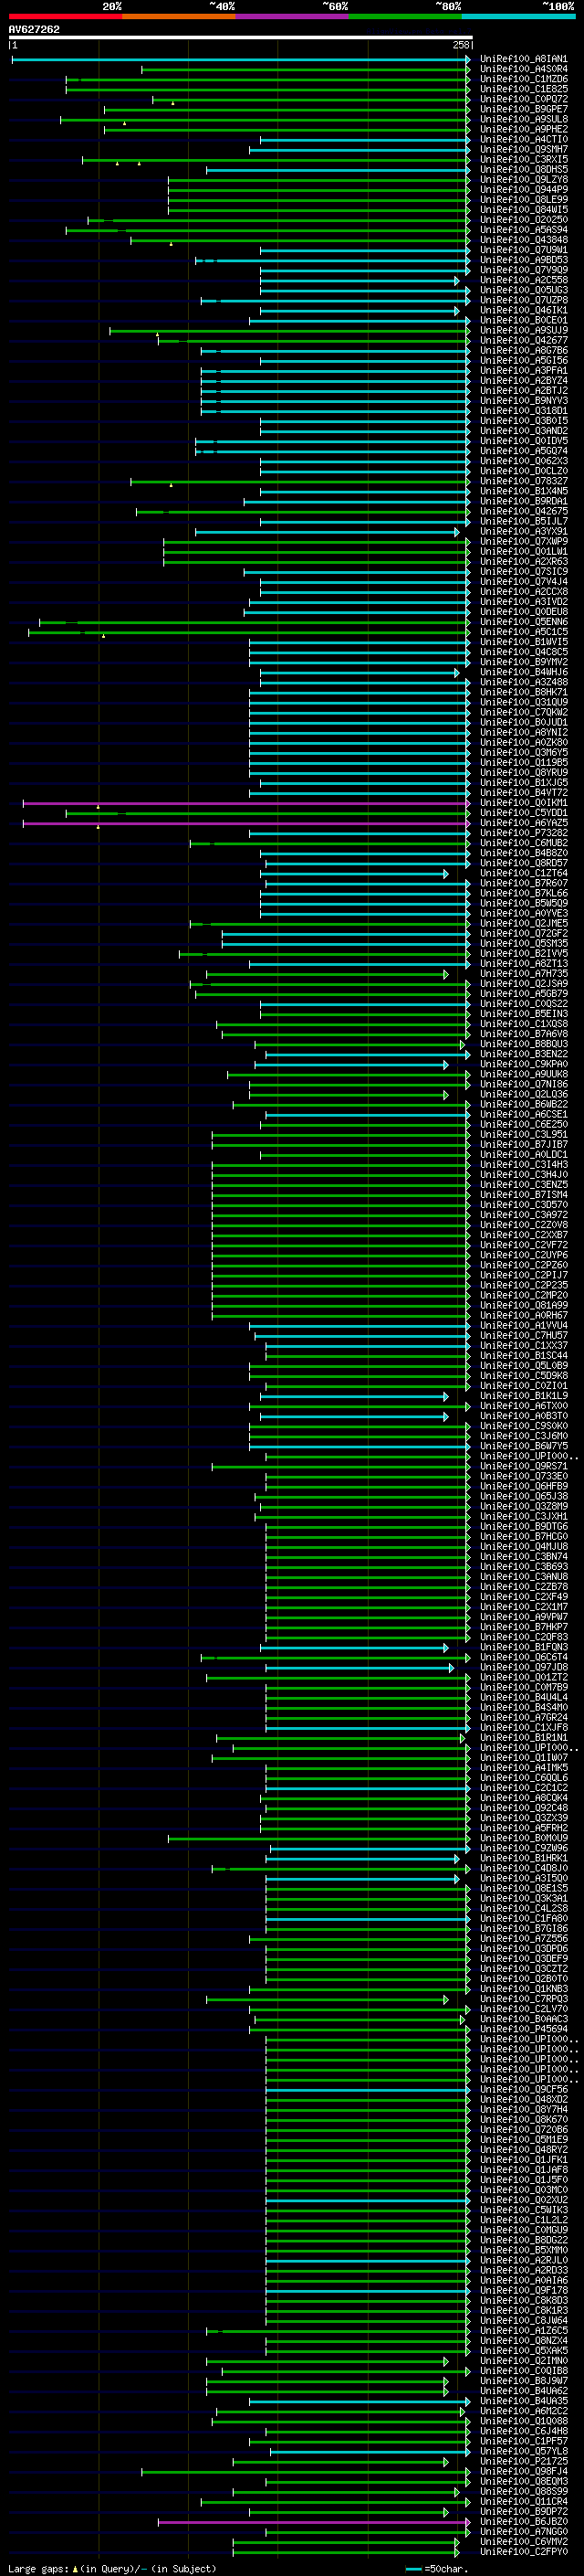Select the UniRef100_D0CLZ0 label

point(524,472)
